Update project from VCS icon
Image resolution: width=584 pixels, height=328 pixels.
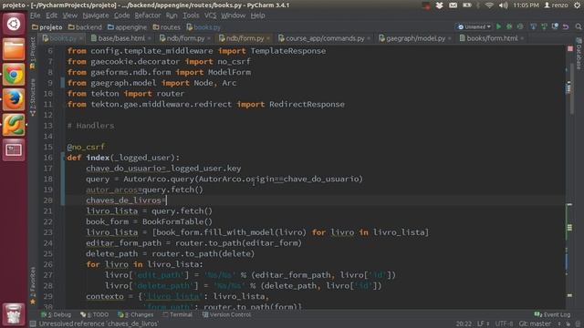[533, 26]
